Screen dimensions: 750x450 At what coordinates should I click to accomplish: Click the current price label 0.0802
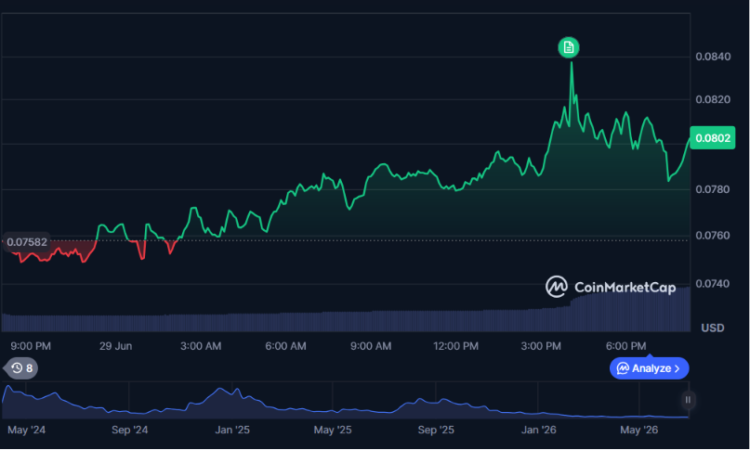pos(712,138)
